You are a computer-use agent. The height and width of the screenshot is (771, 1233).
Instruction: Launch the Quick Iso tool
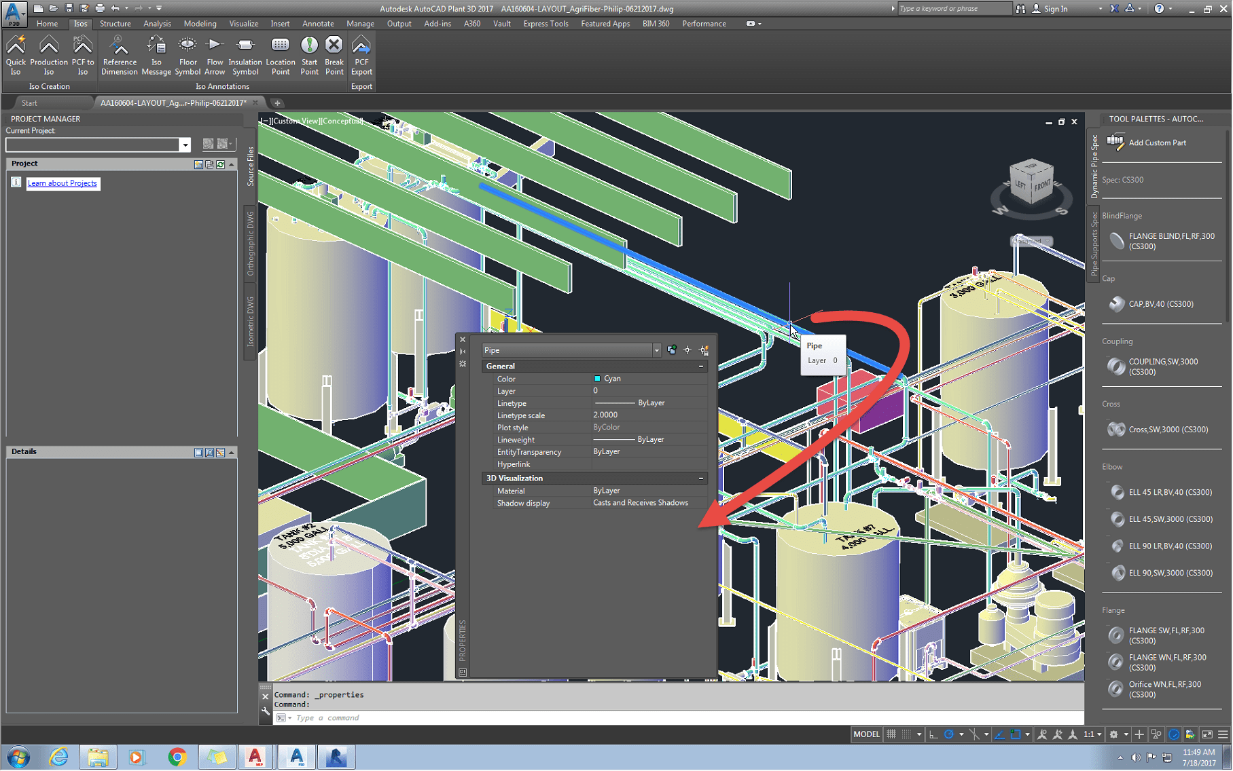(x=16, y=56)
